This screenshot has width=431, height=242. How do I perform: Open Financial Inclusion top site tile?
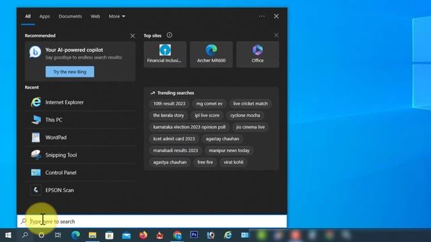pos(165,54)
